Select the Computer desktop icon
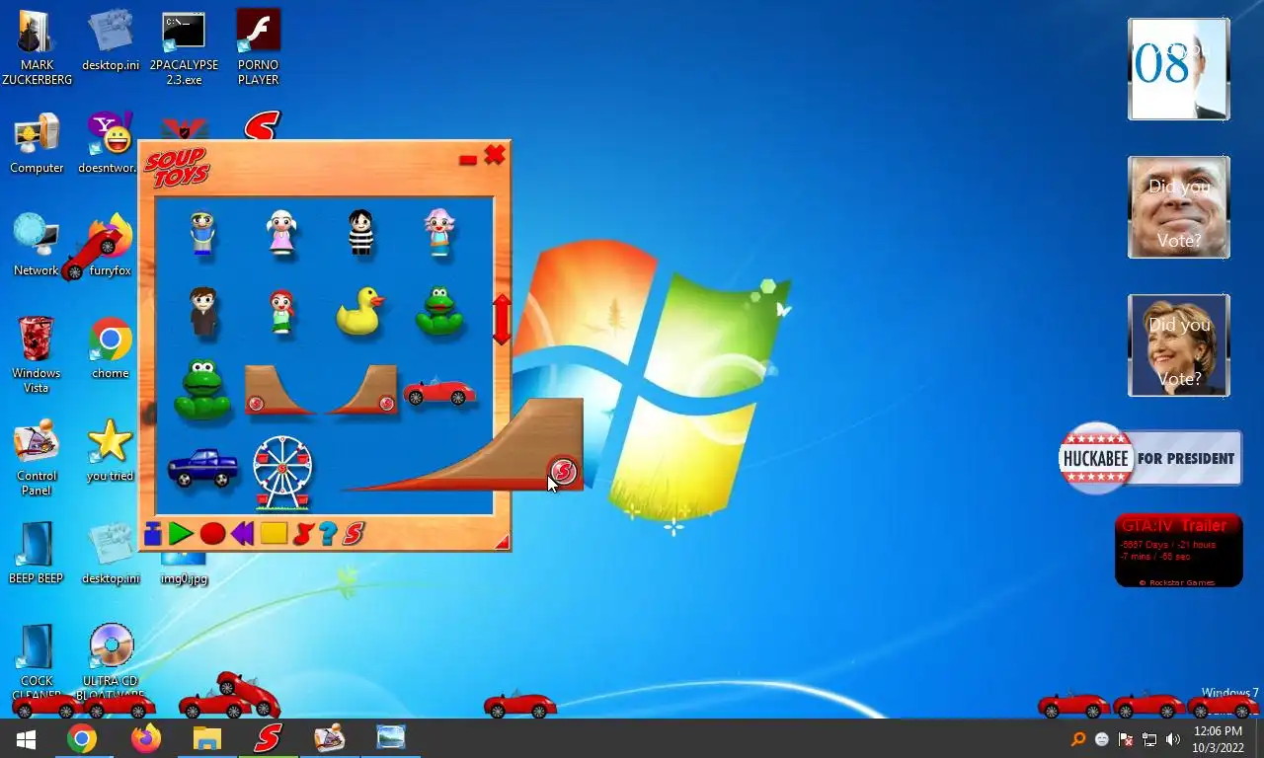Image resolution: width=1264 pixels, height=758 pixels. 37,144
